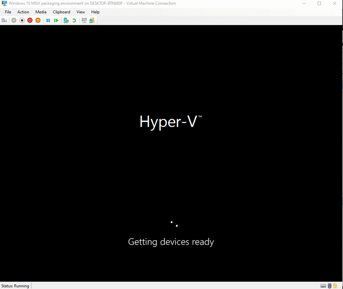Toggle Enhanced Session mode icon

click(x=84, y=20)
